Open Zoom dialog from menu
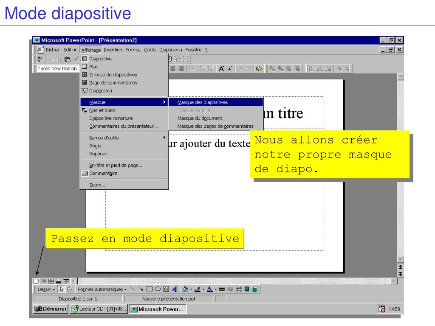The width and height of the screenshot is (435, 326). coord(124,185)
